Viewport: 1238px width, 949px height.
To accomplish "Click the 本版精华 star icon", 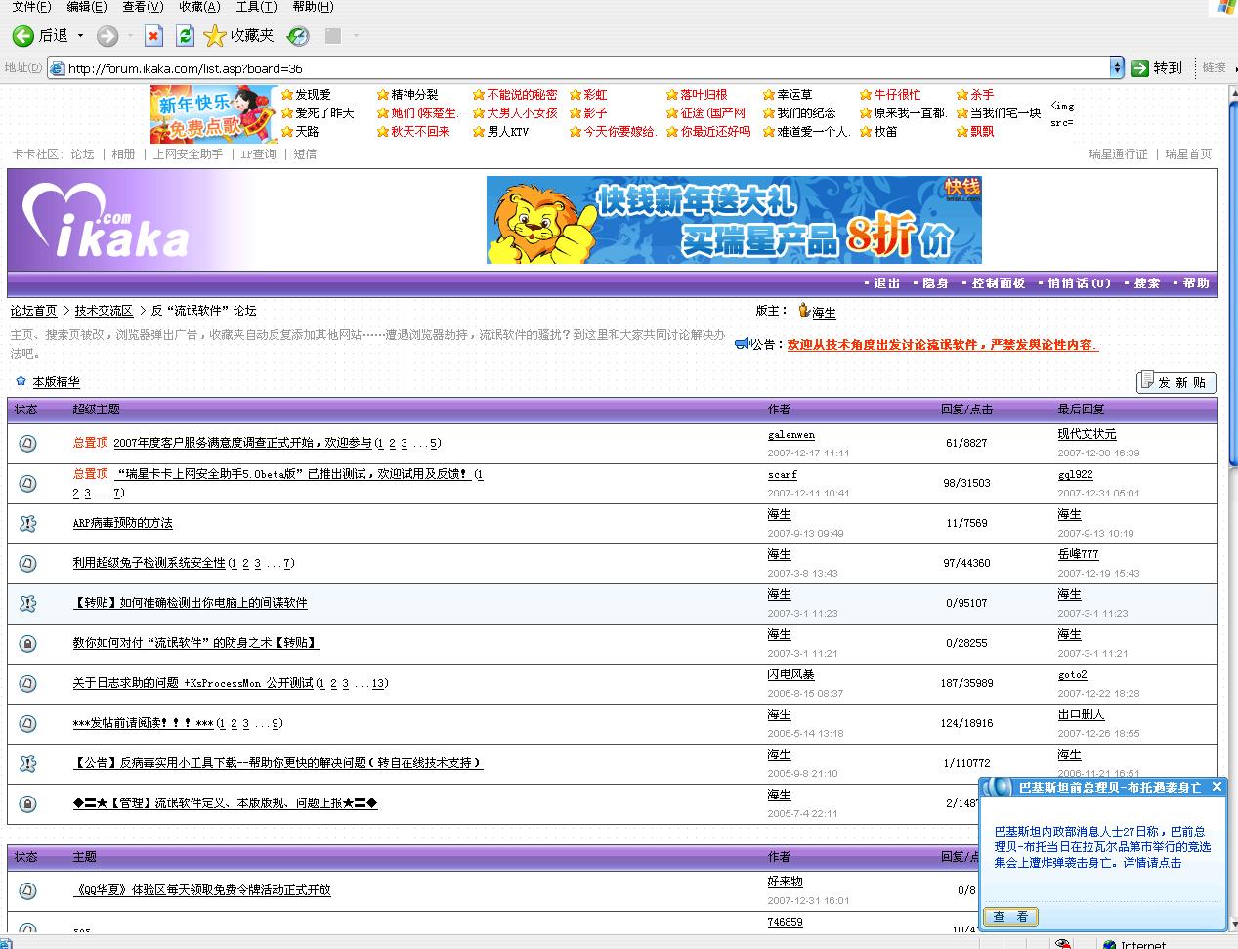I will [21, 381].
